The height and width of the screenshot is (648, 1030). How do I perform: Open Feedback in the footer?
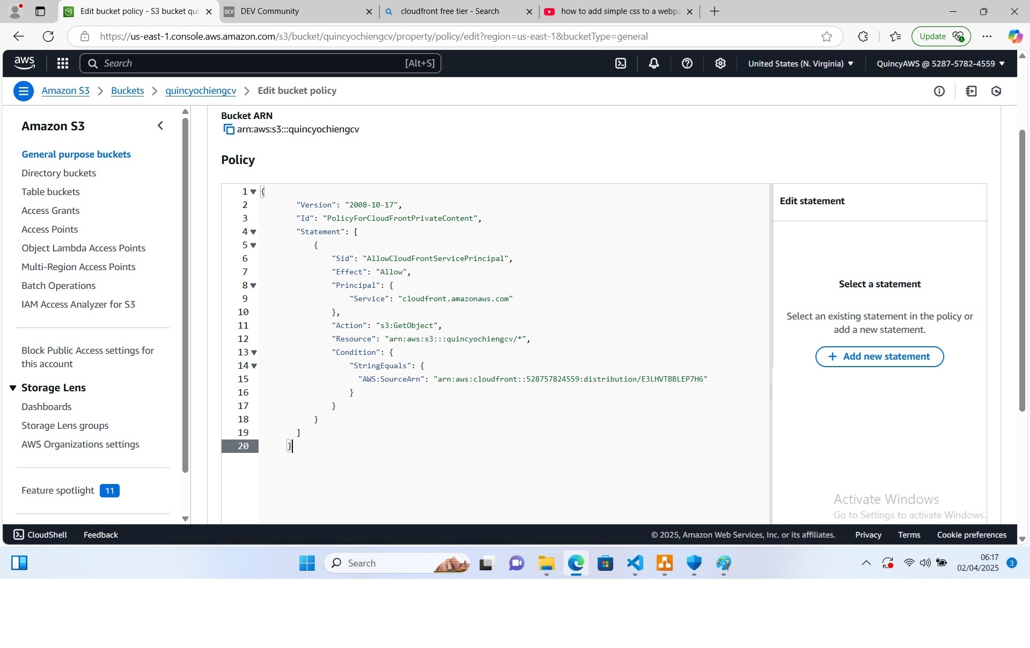coord(101,535)
